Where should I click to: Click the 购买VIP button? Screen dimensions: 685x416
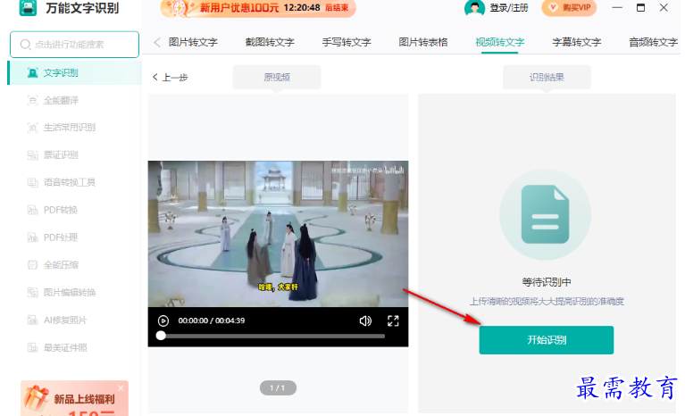click(569, 8)
